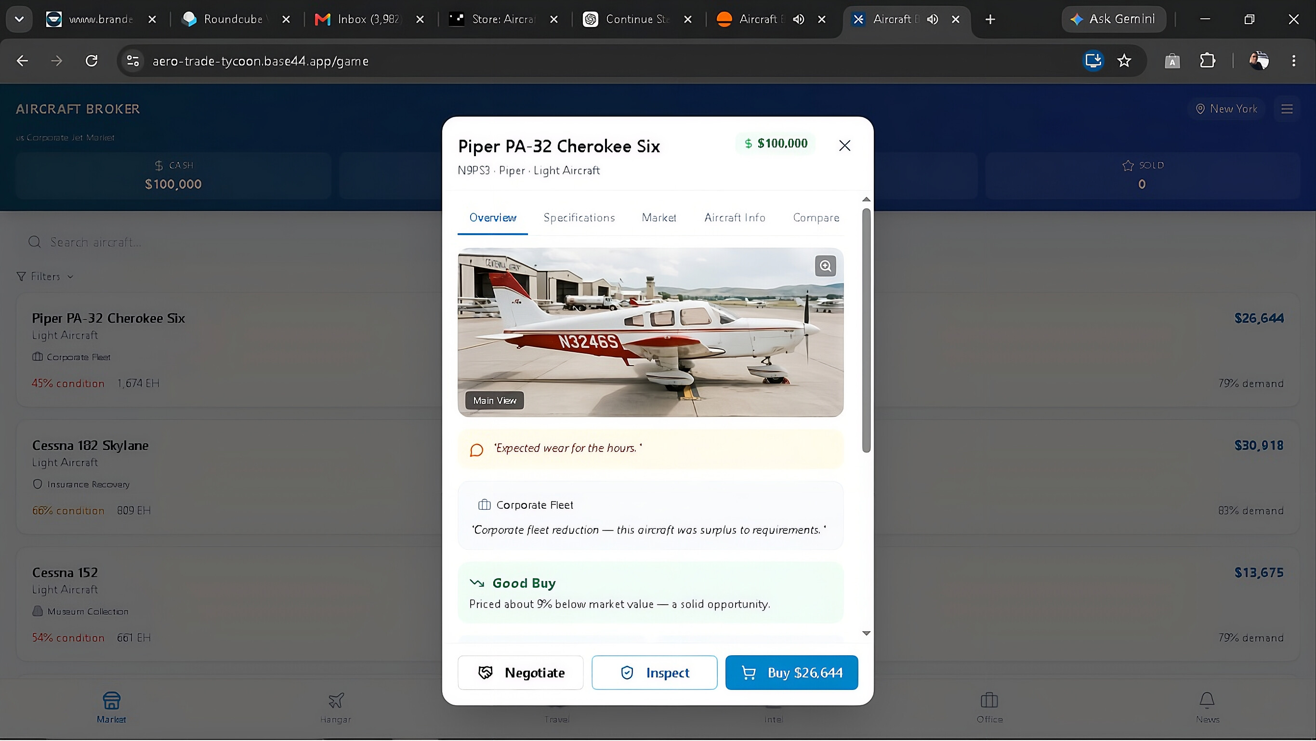Bookmark page with star icon

point(1124,61)
